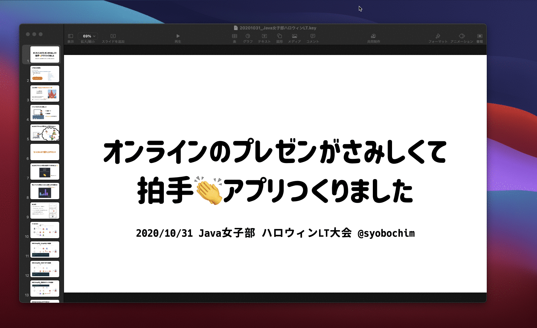Click the document title 20201031_Java女子部ハロウィンLT.key
Viewport: 537px width, 328px height.
pyautogui.click(x=278, y=28)
